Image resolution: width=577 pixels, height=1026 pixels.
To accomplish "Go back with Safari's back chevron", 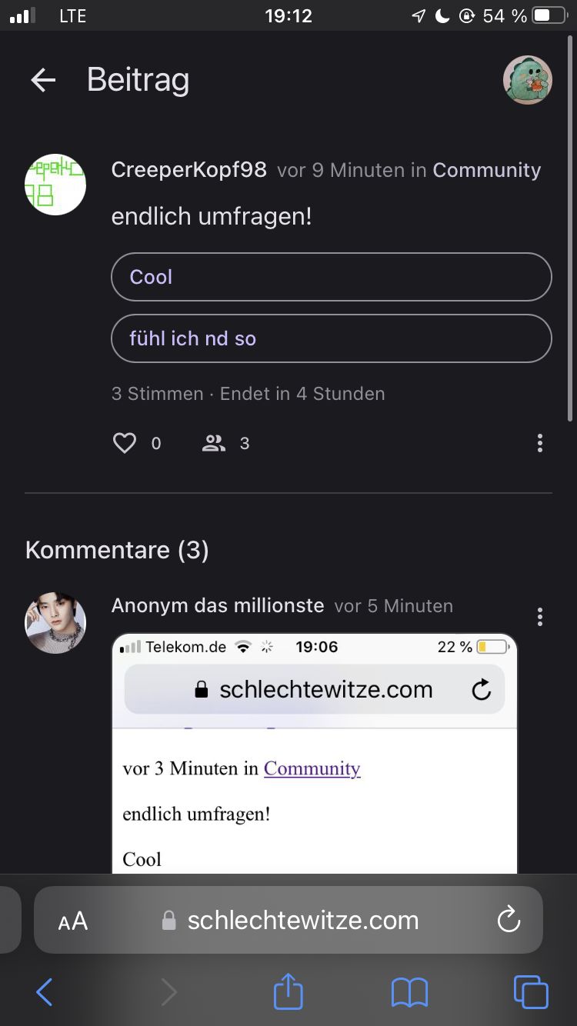I will pos(45,992).
